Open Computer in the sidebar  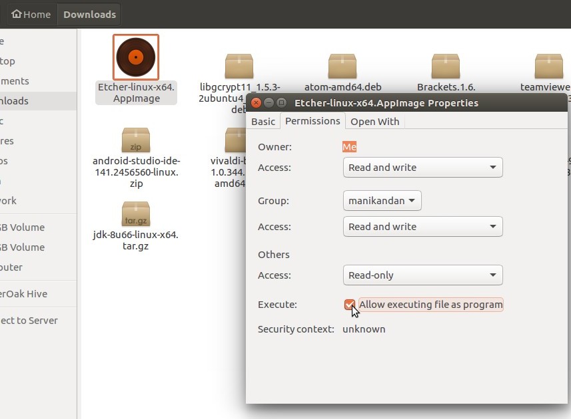(38, 267)
